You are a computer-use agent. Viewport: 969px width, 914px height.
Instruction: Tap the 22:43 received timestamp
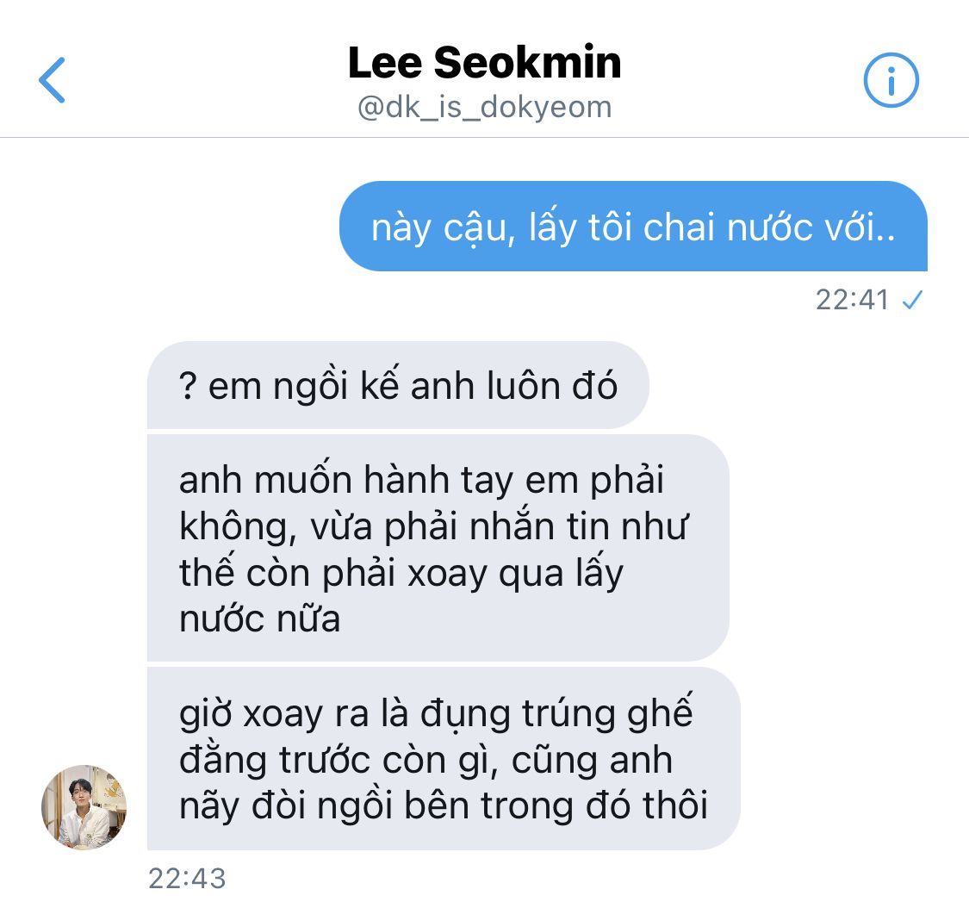point(187,879)
